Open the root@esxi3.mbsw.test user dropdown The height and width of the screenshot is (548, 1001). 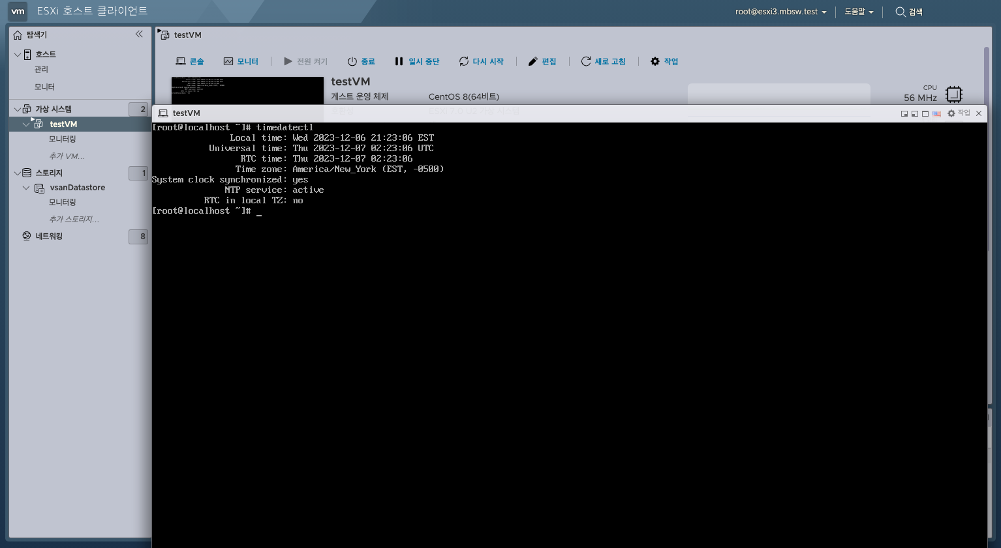pyautogui.click(x=780, y=12)
